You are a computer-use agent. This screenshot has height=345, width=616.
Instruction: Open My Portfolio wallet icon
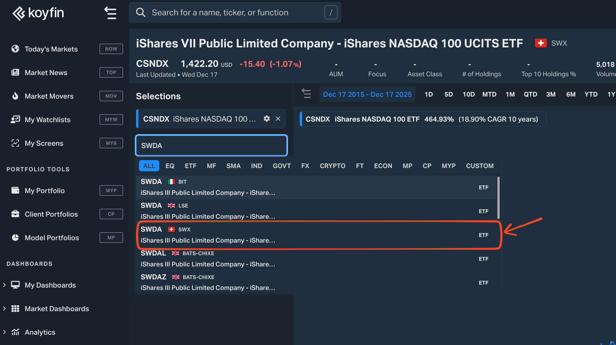(15, 190)
